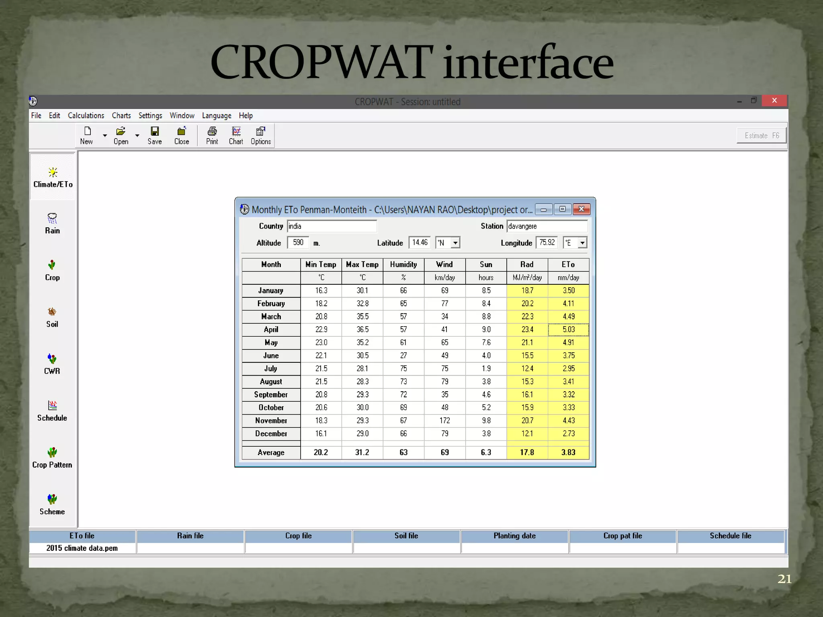Open the Soil module
Screen dimensions: 823x617
coord(52,317)
